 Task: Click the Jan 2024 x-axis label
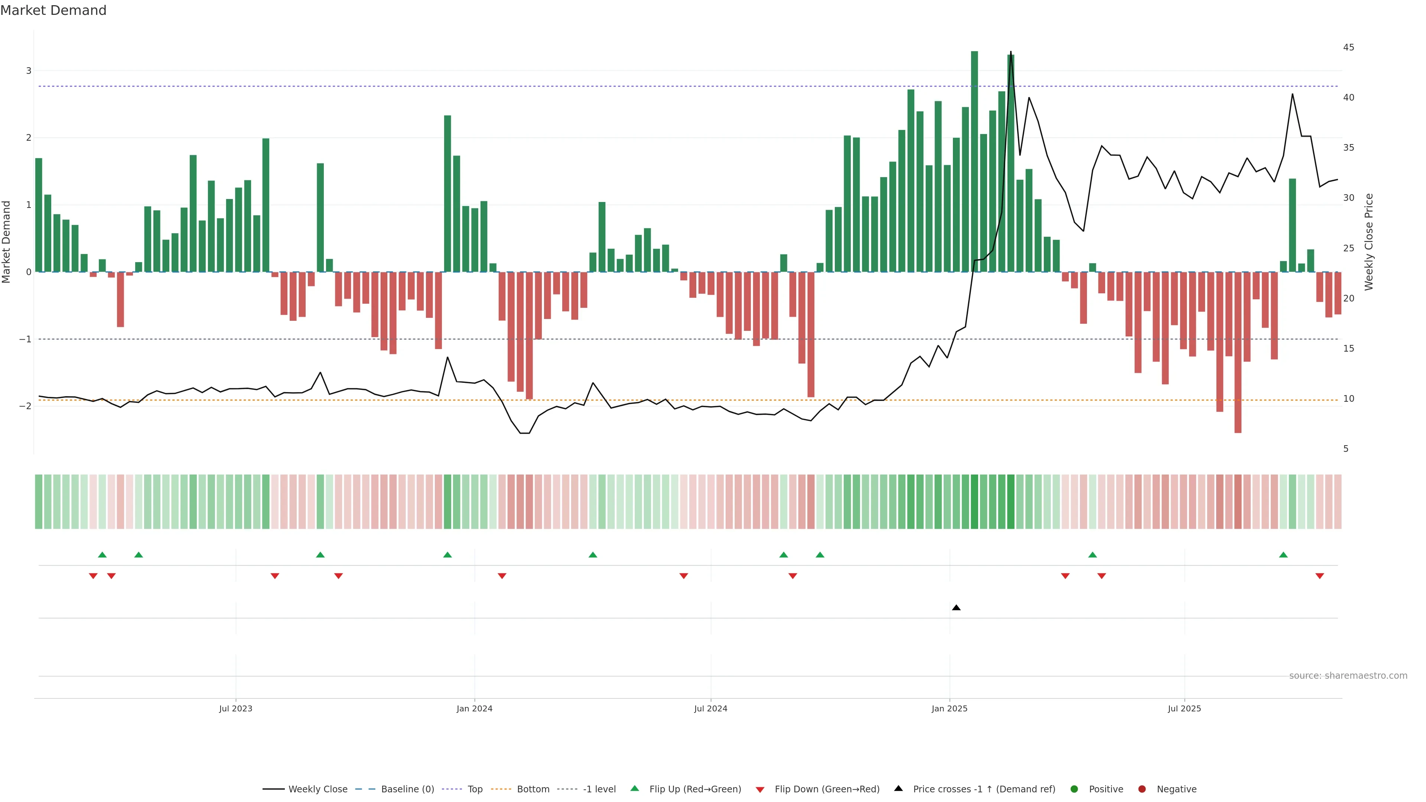click(475, 708)
